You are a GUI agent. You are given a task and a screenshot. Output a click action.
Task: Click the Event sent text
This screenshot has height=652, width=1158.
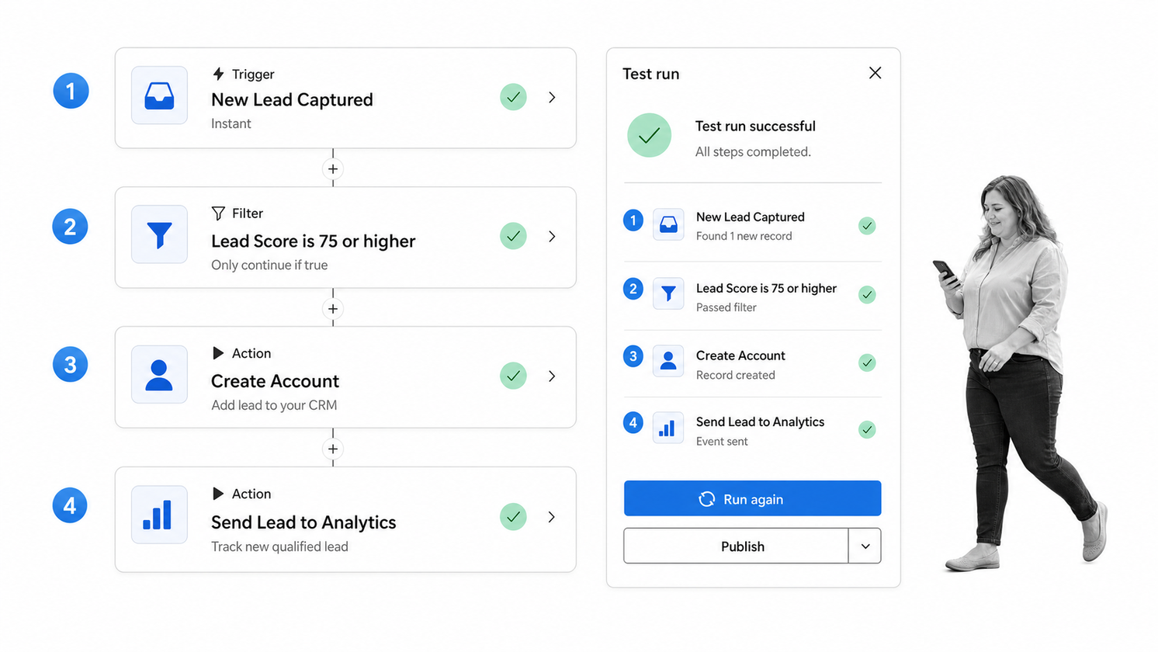pos(722,442)
